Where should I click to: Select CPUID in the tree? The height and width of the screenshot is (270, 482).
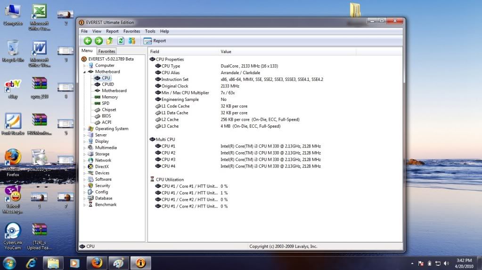108,84
